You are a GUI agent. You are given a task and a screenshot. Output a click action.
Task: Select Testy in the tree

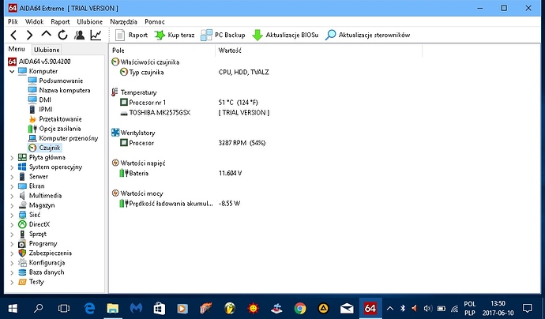36,282
